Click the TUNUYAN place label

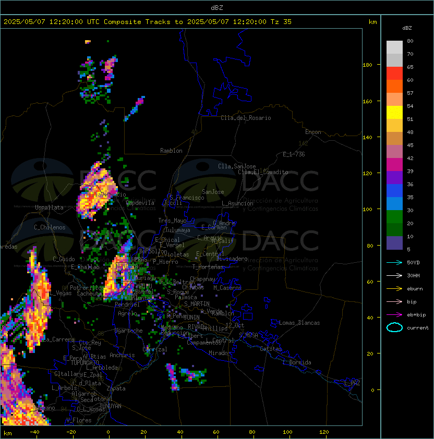[111, 406]
